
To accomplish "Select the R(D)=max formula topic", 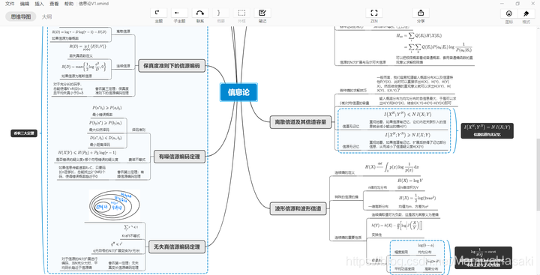I will pos(84,67).
